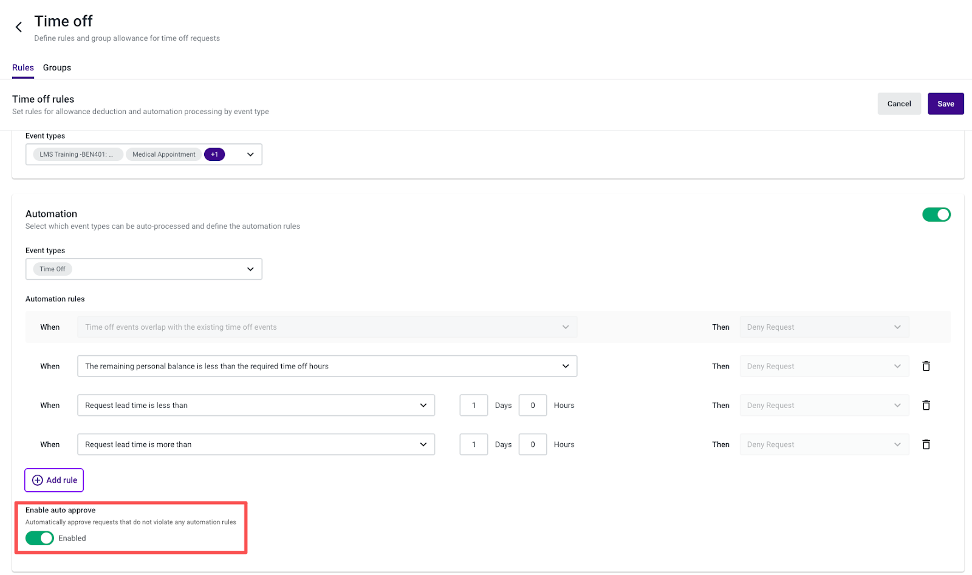Click the 'Define rules and group allowance' subtitle
Viewport: 972px width, 575px height.
[x=127, y=38]
